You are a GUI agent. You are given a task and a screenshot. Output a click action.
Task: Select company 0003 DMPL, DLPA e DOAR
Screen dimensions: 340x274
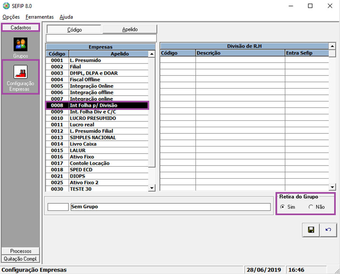[97, 73]
